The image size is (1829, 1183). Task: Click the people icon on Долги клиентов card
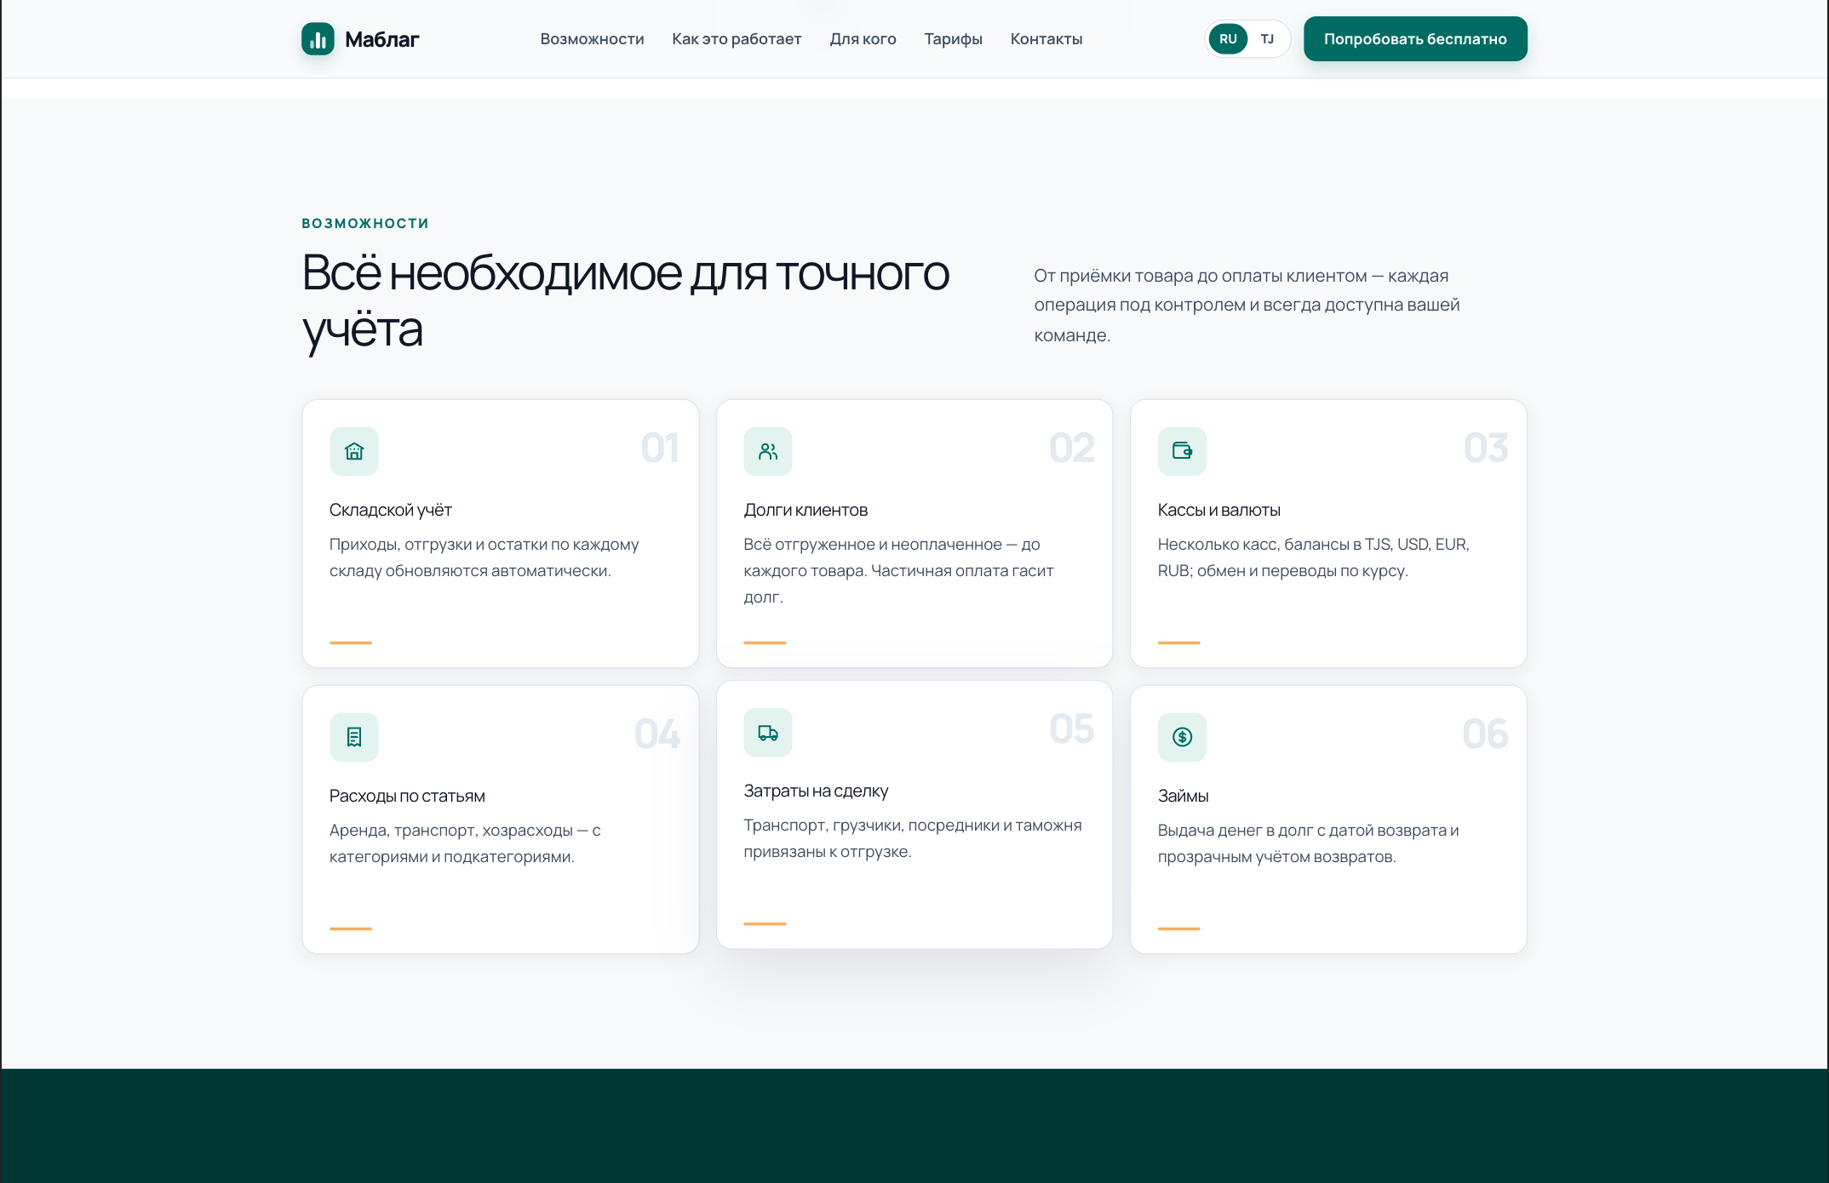coord(768,451)
